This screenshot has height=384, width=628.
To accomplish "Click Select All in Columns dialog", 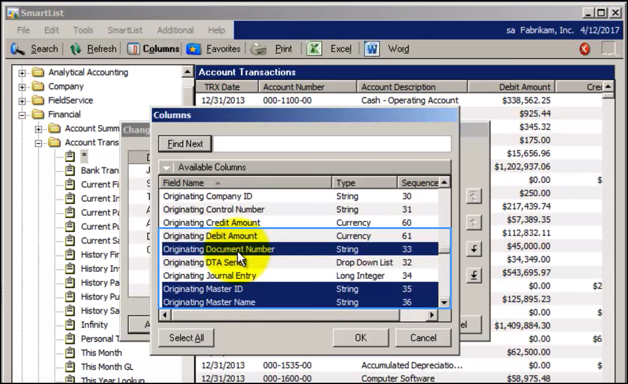I will click(x=186, y=338).
